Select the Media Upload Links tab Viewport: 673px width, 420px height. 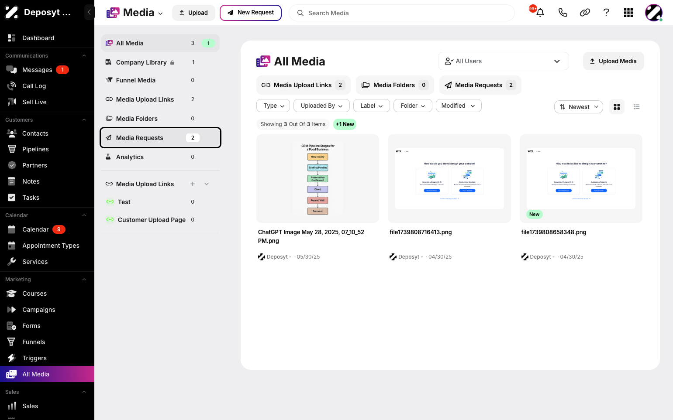coord(303,85)
